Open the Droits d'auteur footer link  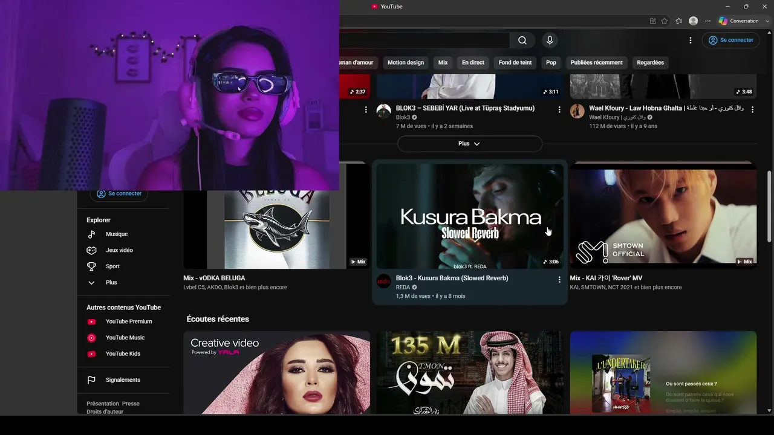[x=105, y=412]
